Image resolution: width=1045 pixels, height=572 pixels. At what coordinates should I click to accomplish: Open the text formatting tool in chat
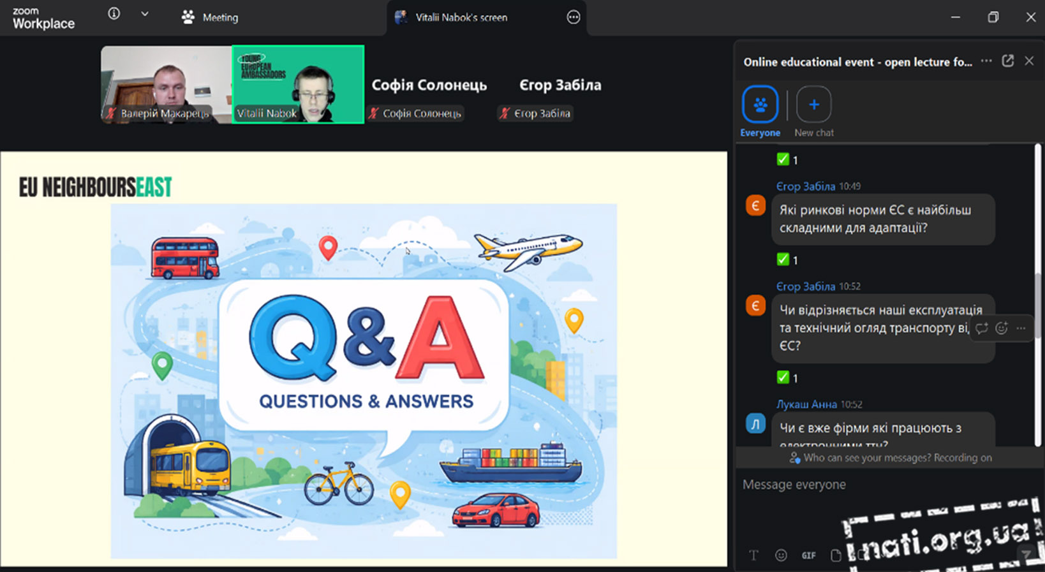(753, 555)
